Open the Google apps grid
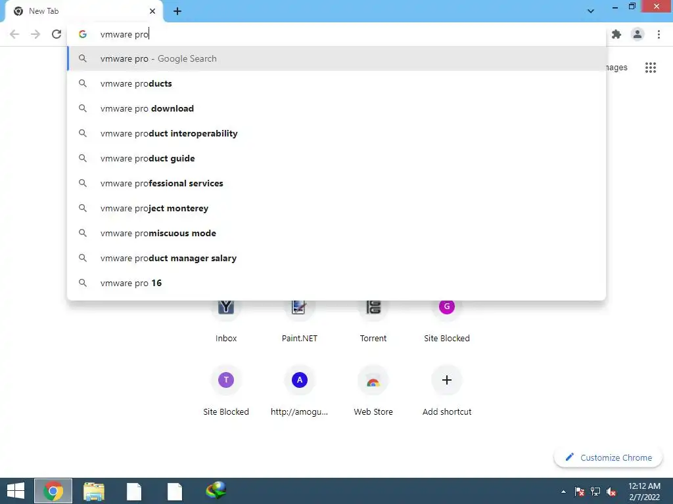This screenshot has height=504, width=673. click(x=651, y=68)
